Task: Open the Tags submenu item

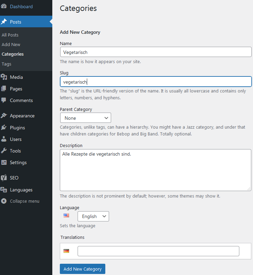Action: click(6, 64)
